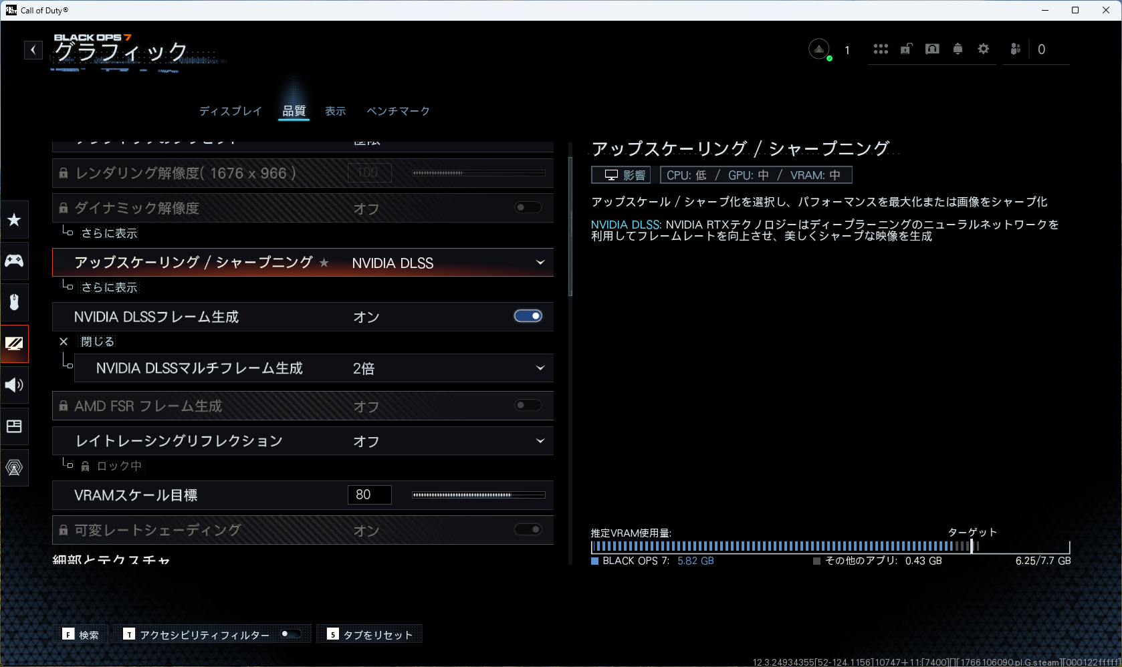Click the その他のアプリ: 0.43 GB legend
1122x667 pixels.
point(877,561)
